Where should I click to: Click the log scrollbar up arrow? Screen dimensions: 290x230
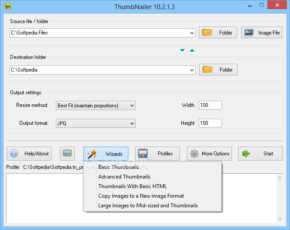280,178
